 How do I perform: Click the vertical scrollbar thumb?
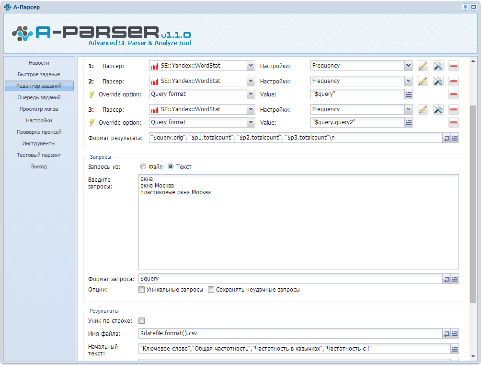[473, 204]
